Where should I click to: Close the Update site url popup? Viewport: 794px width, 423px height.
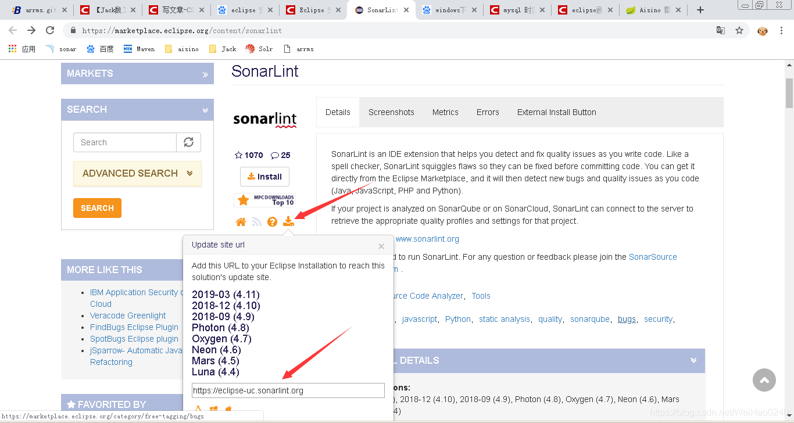pyautogui.click(x=381, y=246)
